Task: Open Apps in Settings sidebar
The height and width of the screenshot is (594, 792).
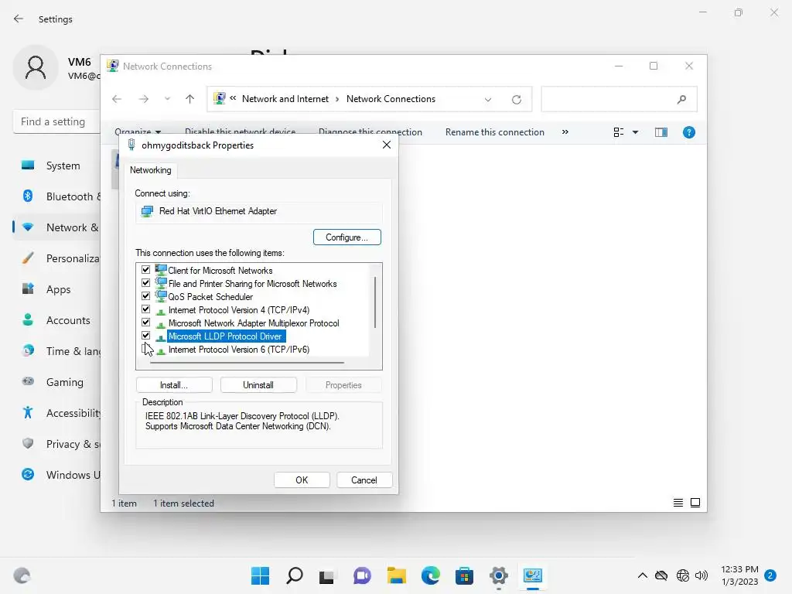Action: [x=56, y=289]
